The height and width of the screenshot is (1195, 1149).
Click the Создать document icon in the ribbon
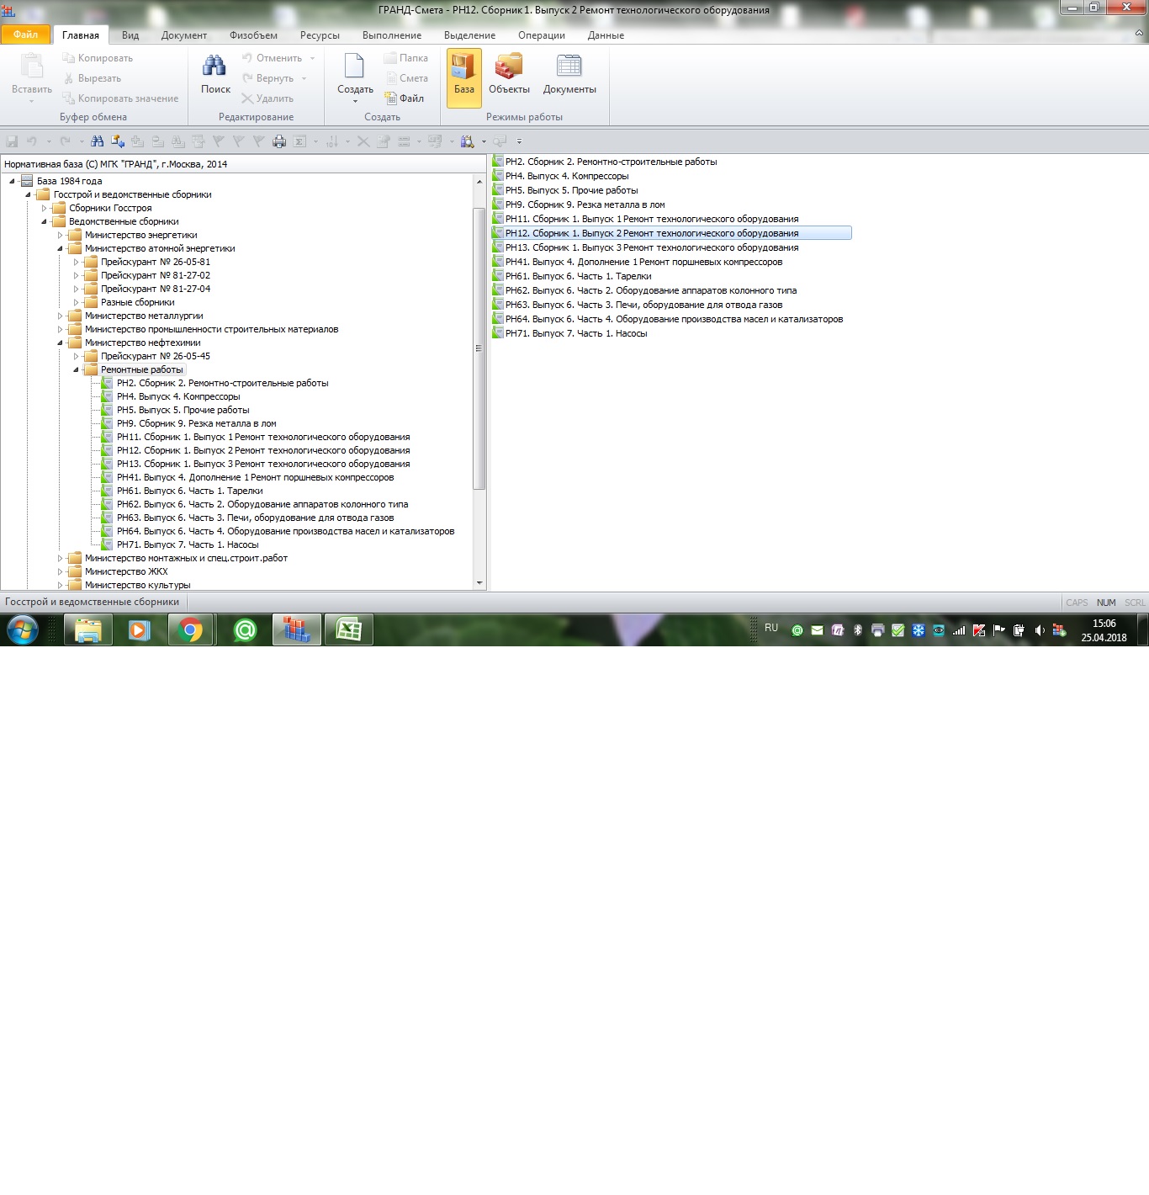point(355,66)
